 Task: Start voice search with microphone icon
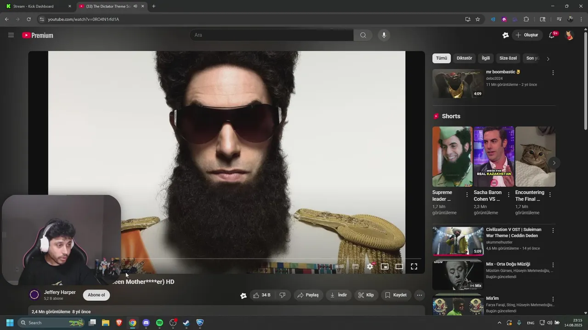(x=384, y=35)
